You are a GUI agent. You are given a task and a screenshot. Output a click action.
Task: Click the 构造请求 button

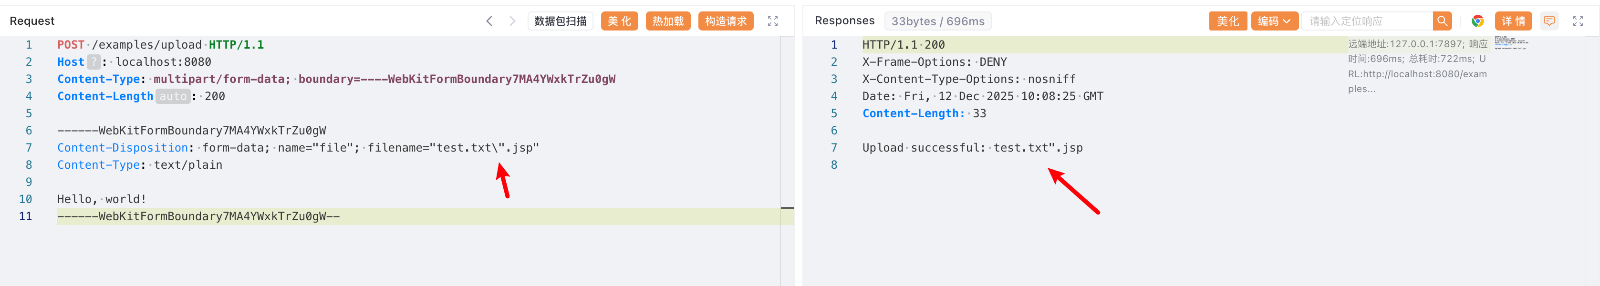726,21
